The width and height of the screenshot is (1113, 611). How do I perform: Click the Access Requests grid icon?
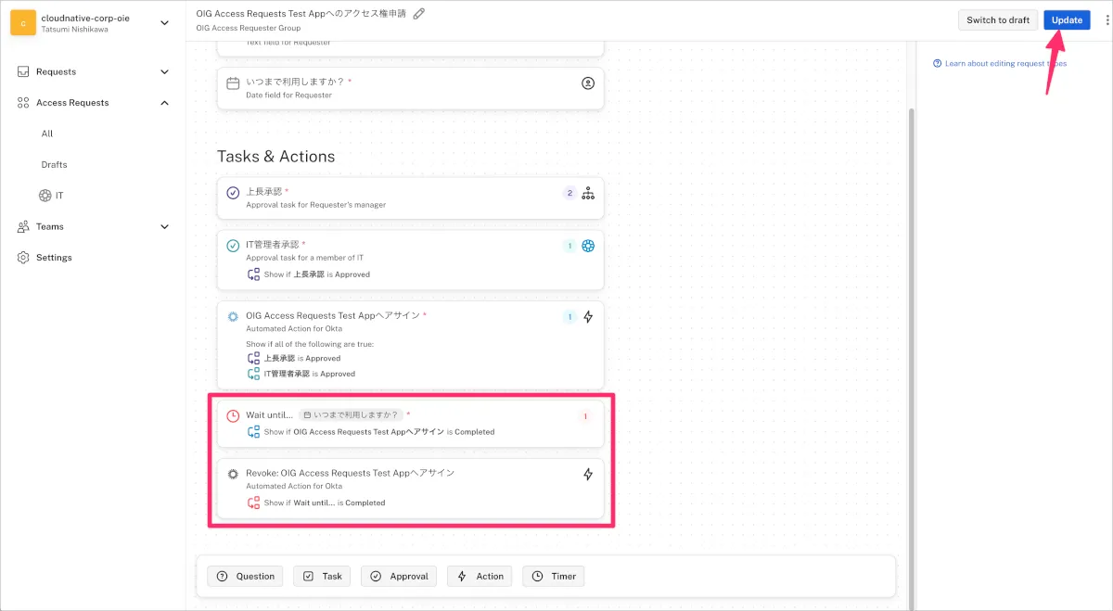tap(23, 103)
